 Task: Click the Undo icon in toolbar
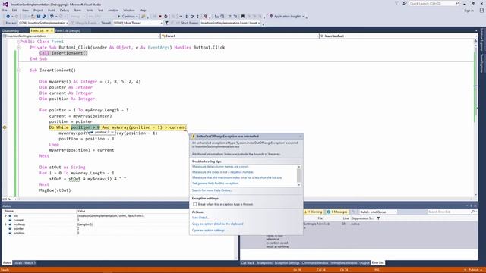(52, 17)
